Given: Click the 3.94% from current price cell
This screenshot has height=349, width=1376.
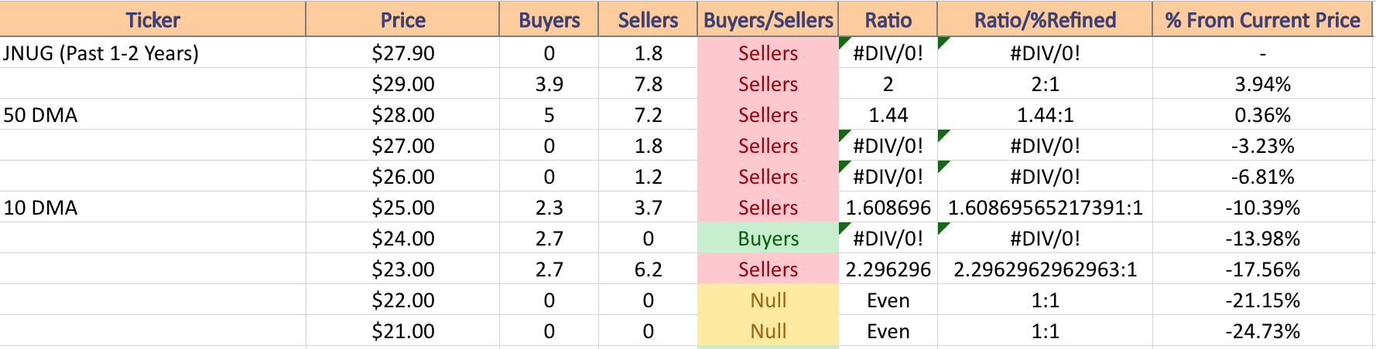Looking at the screenshot, I should [1262, 84].
